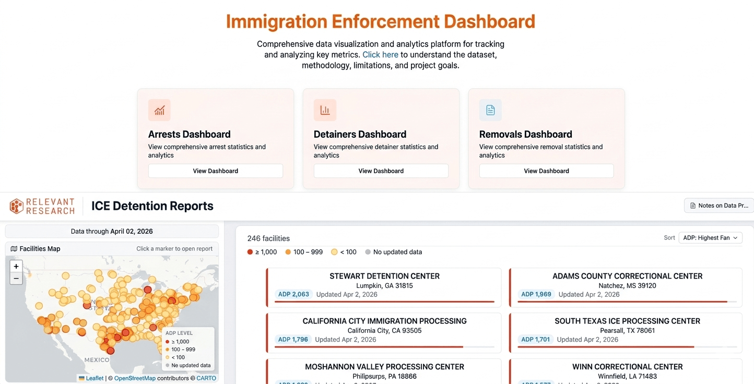
Task: Click the "ICE Detention Reports" heading
Action: point(152,206)
